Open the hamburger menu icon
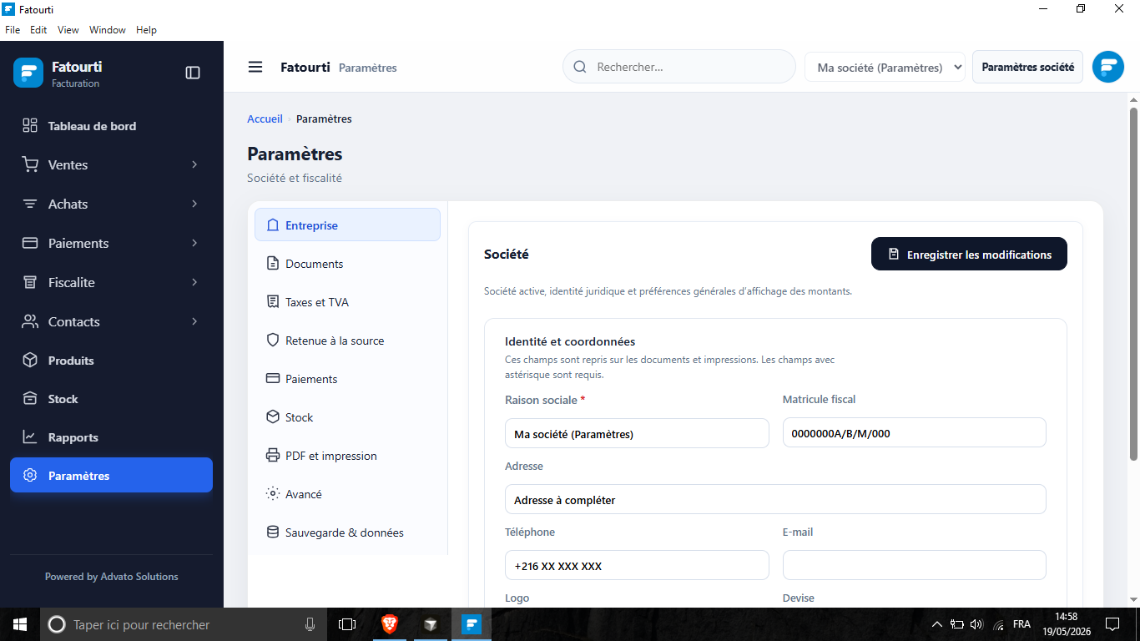Viewport: 1140px width, 641px height. (255, 67)
